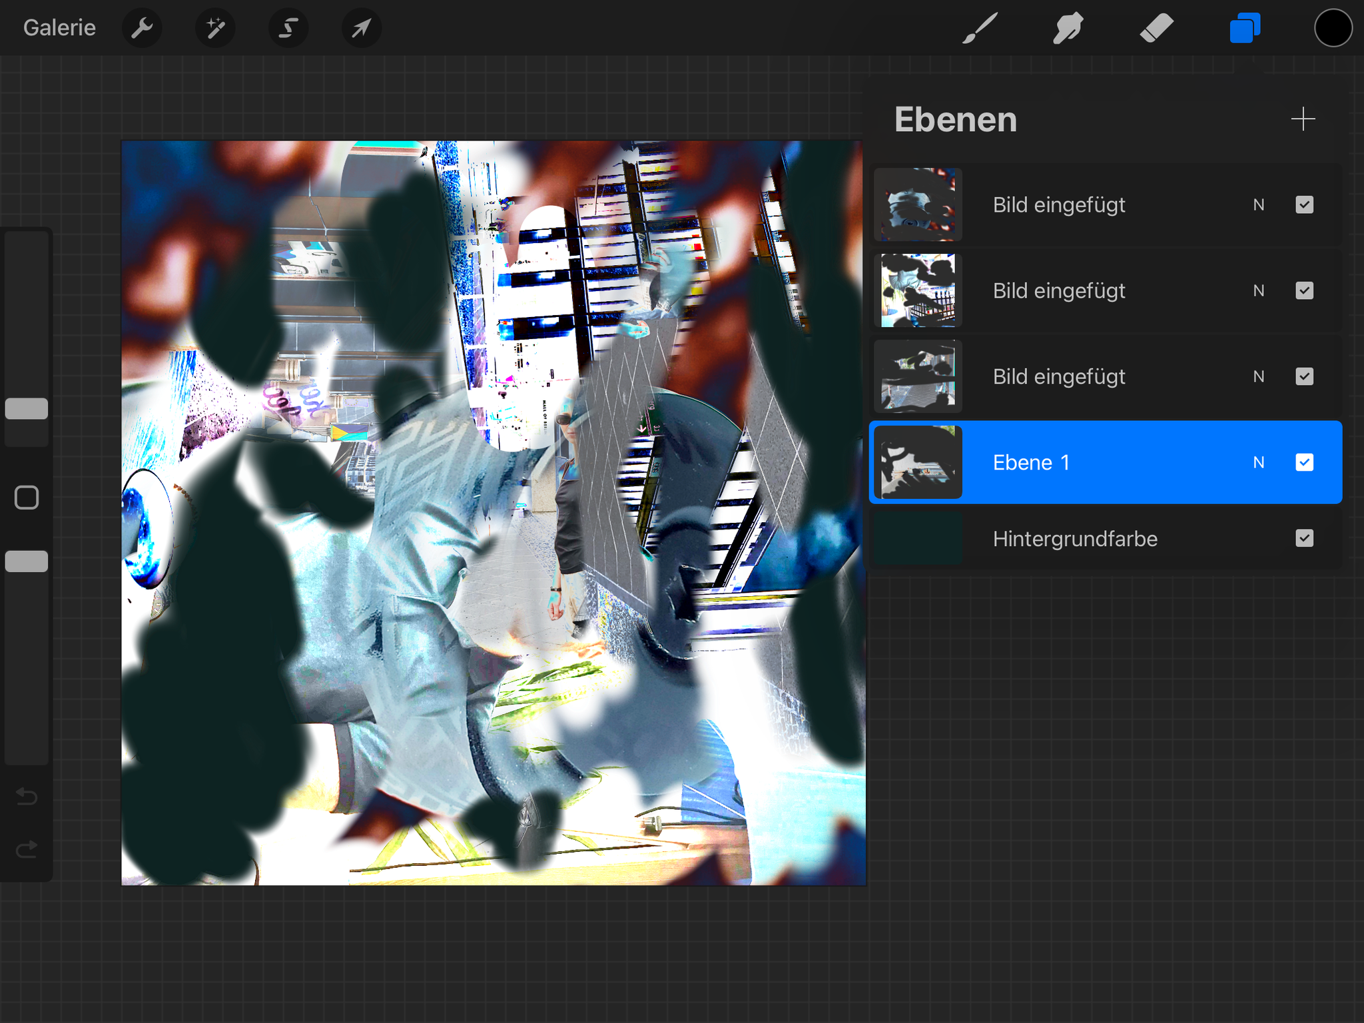Image resolution: width=1364 pixels, height=1023 pixels.
Task: Open blend mode N of second layer
Action: (1258, 290)
